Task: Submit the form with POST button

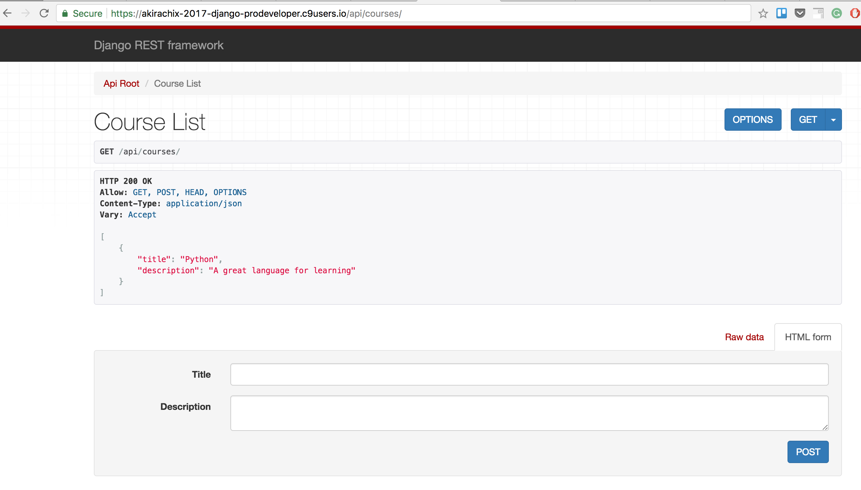Action: pyautogui.click(x=808, y=452)
